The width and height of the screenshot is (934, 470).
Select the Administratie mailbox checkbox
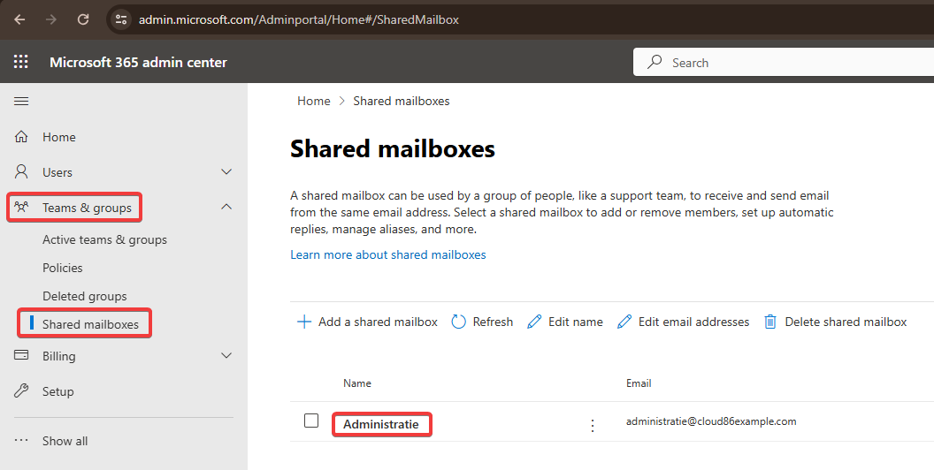(311, 421)
